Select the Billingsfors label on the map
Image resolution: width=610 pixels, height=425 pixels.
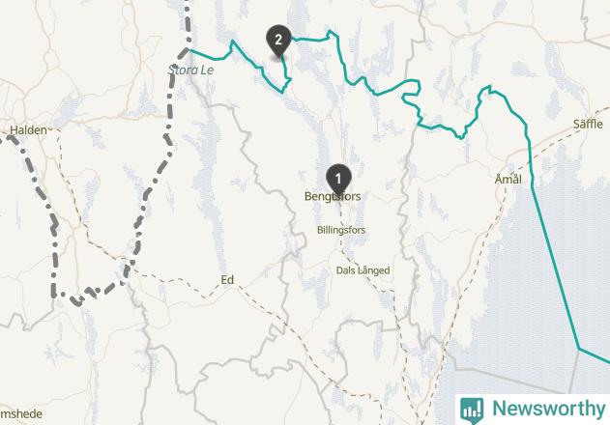tap(341, 230)
